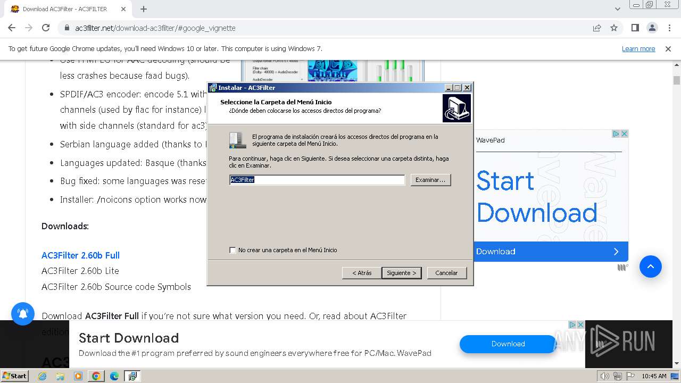Click the bottom banner Download button
The width and height of the screenshot is (681, 383).
(508, 344)
